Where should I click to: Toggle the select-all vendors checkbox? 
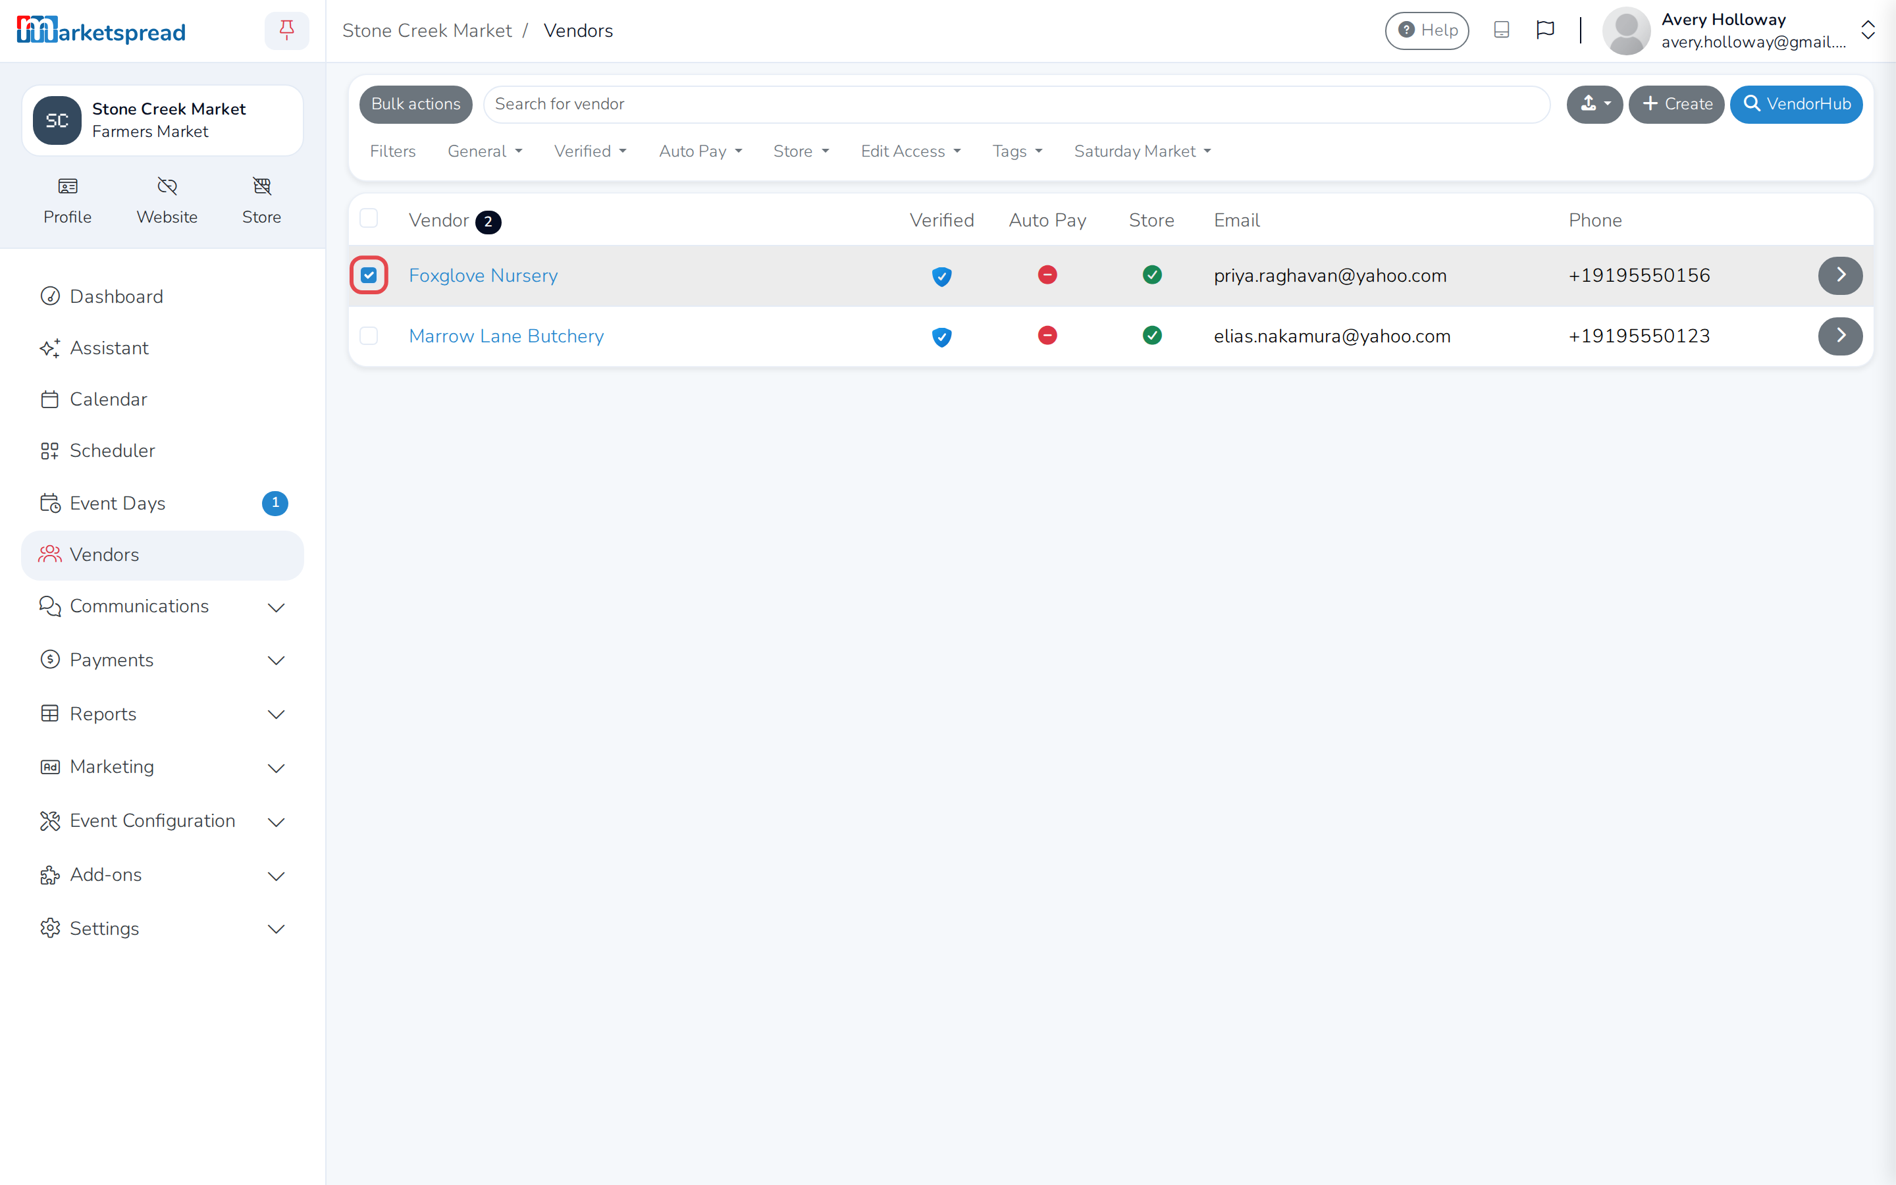click(369, 218)
